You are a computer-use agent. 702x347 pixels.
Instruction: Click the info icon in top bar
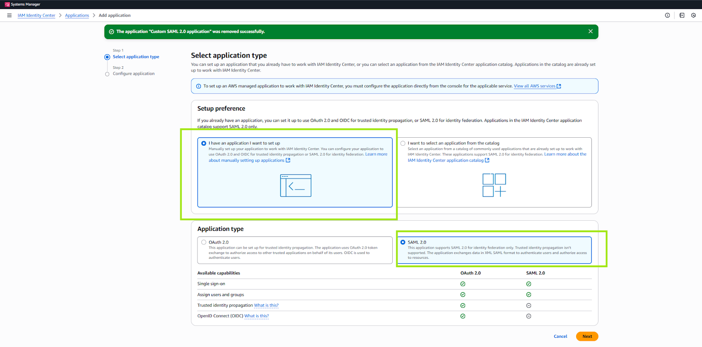click(x=667, y=15)
